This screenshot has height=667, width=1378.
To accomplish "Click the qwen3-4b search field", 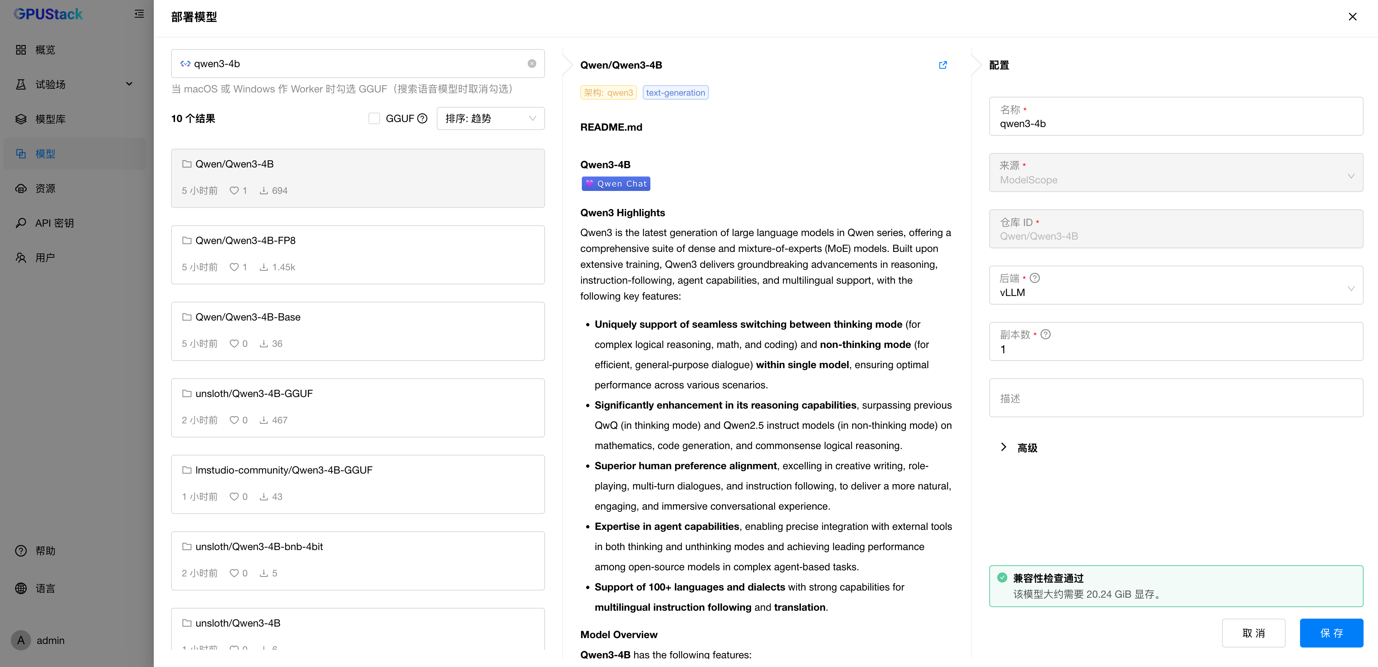I will pos(358,64).
